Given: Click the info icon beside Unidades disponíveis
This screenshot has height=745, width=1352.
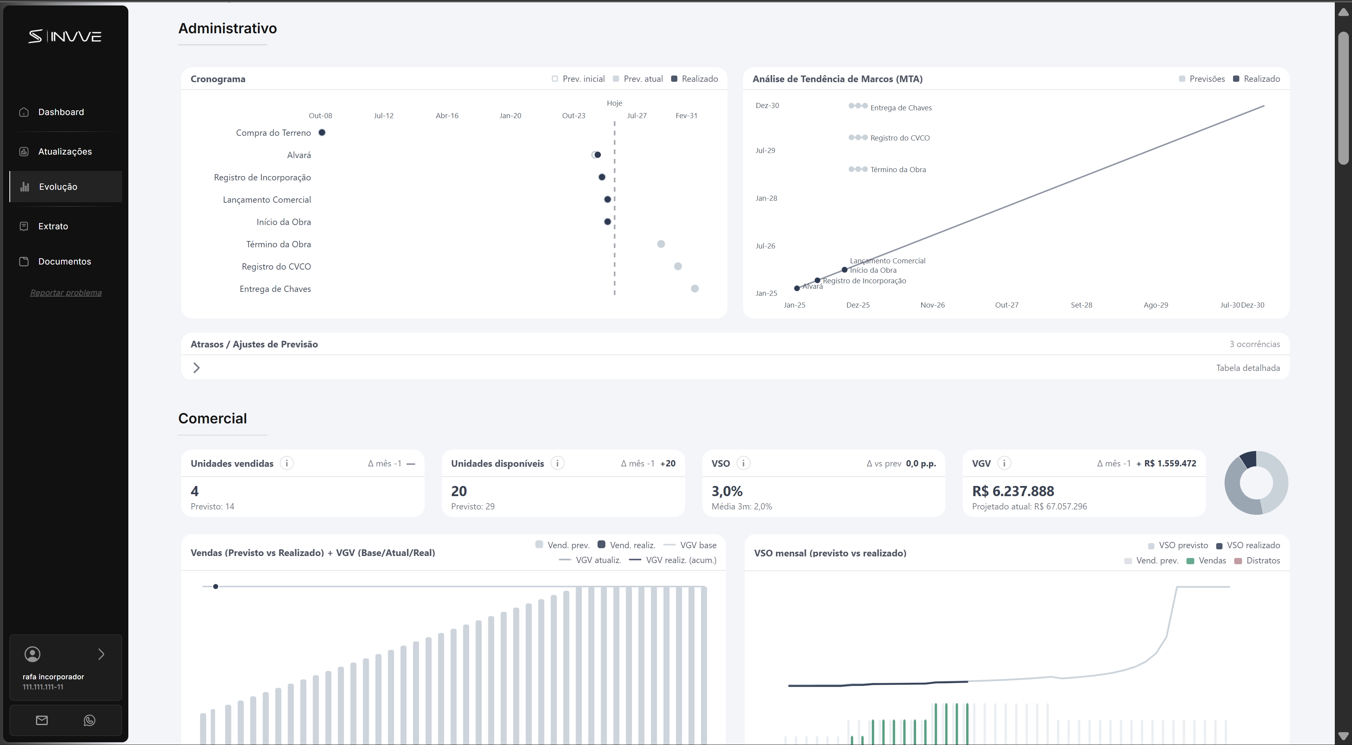Looking at the screenshot, I should [557, 463].
